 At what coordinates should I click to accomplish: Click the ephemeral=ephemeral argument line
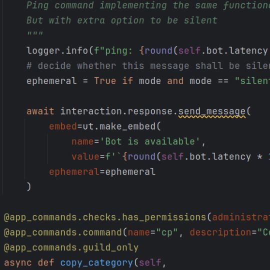(x=102, y=172)
